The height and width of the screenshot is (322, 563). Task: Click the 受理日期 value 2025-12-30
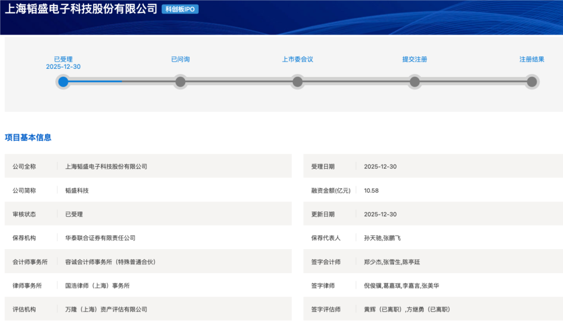coord(380,167)
